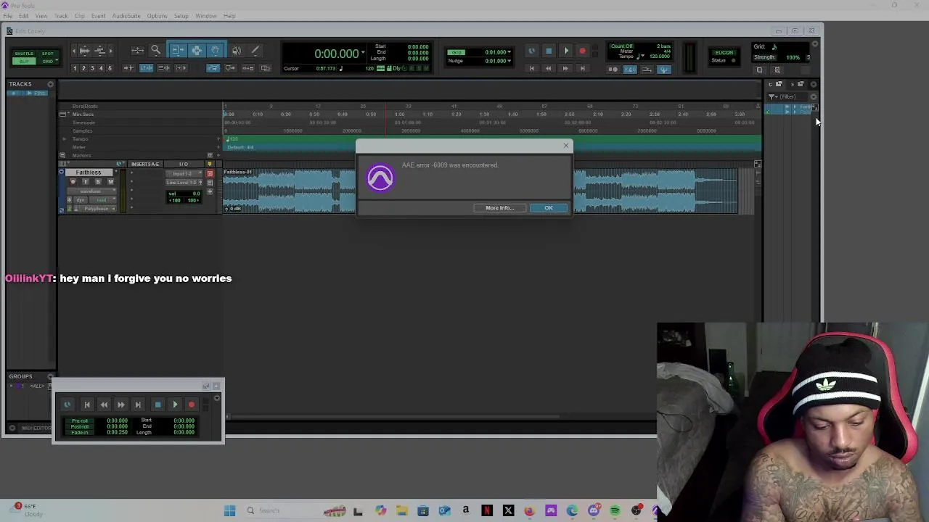
Task: Click the Min:Secs ruler at 1:00
Action: click(x=400, y=115)
